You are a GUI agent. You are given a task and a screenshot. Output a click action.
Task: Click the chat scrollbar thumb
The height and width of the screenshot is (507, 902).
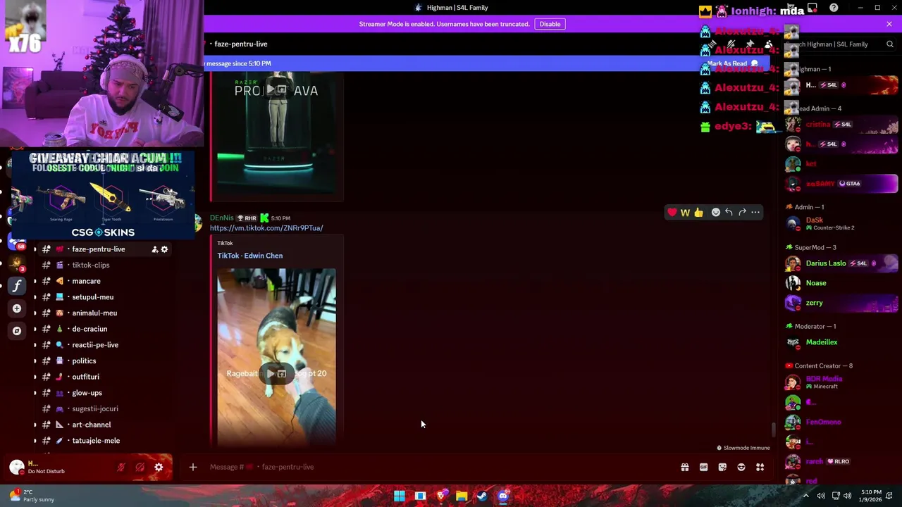pos(773,429)
